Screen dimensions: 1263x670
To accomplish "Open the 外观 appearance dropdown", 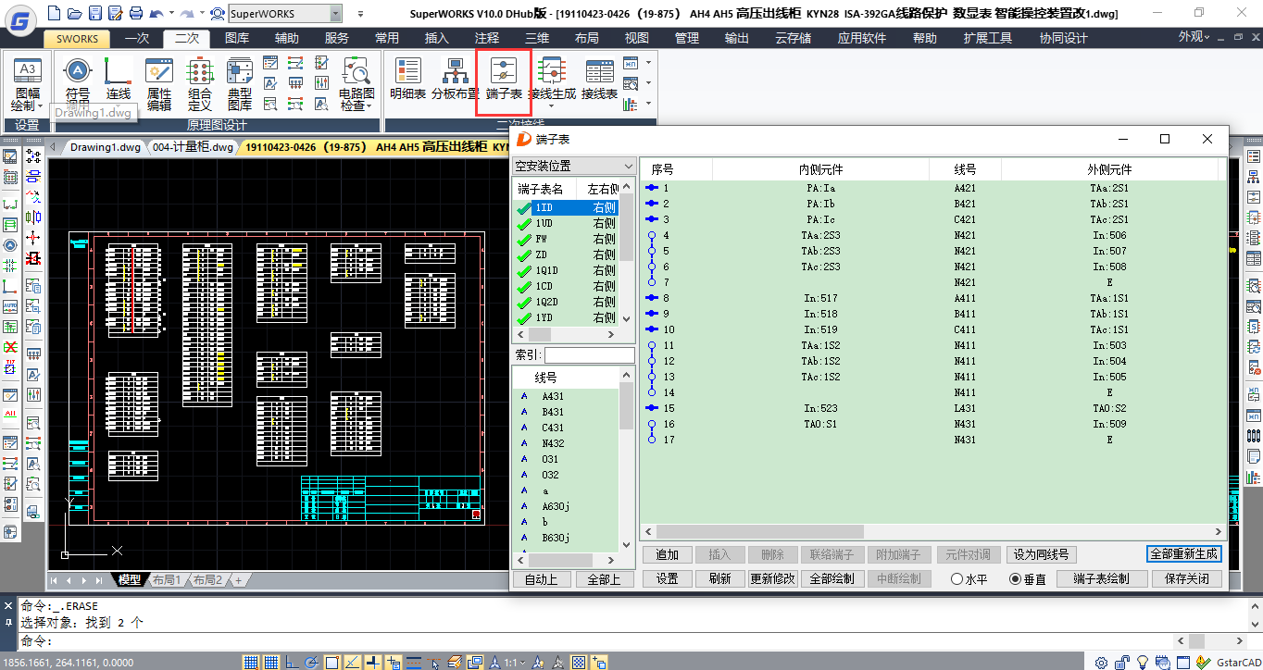I will coord(1194,37).
